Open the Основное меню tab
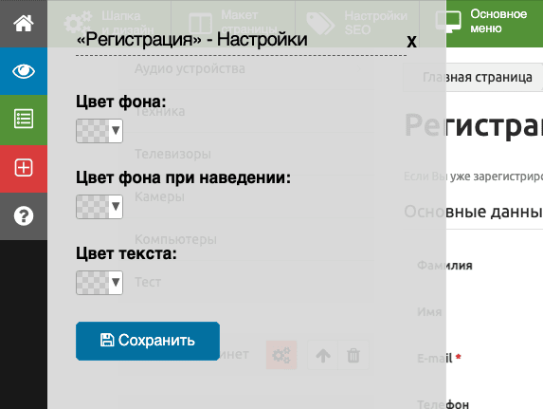 495,23
